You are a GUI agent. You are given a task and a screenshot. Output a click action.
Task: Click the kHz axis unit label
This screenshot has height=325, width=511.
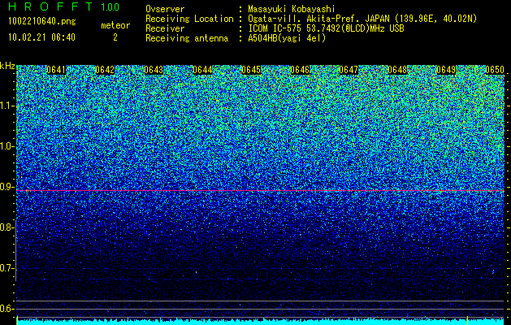click(x=7, y=66)
